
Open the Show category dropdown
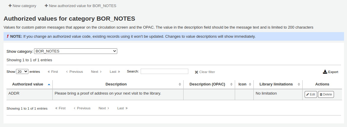pos(75,51)
